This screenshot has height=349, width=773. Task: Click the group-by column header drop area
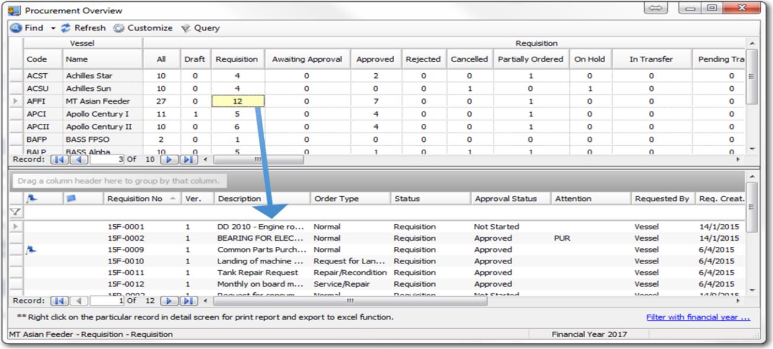tap(119, 181)
